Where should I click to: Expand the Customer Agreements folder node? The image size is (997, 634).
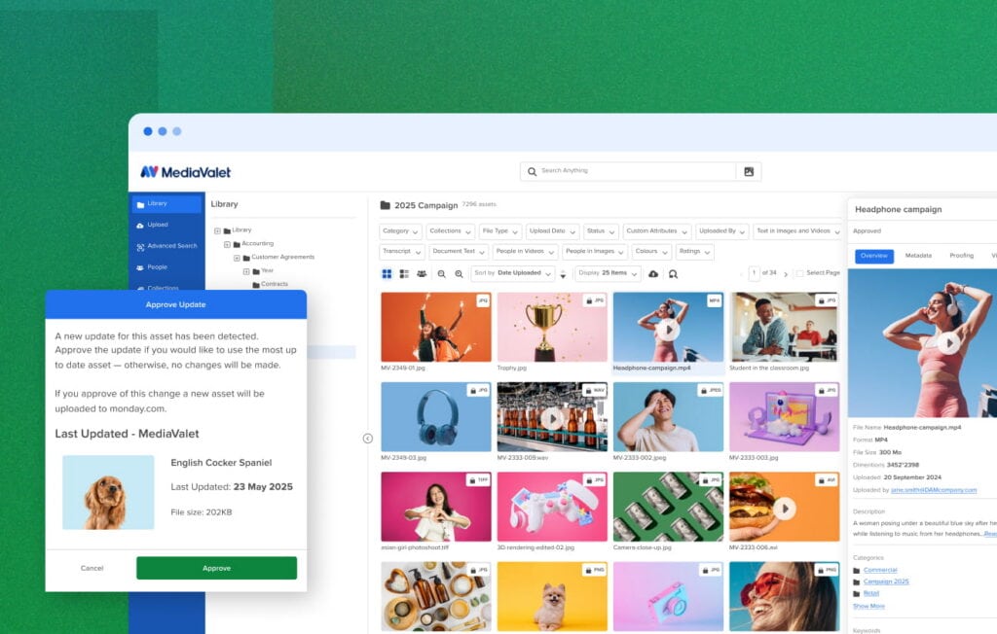point(237,258)
